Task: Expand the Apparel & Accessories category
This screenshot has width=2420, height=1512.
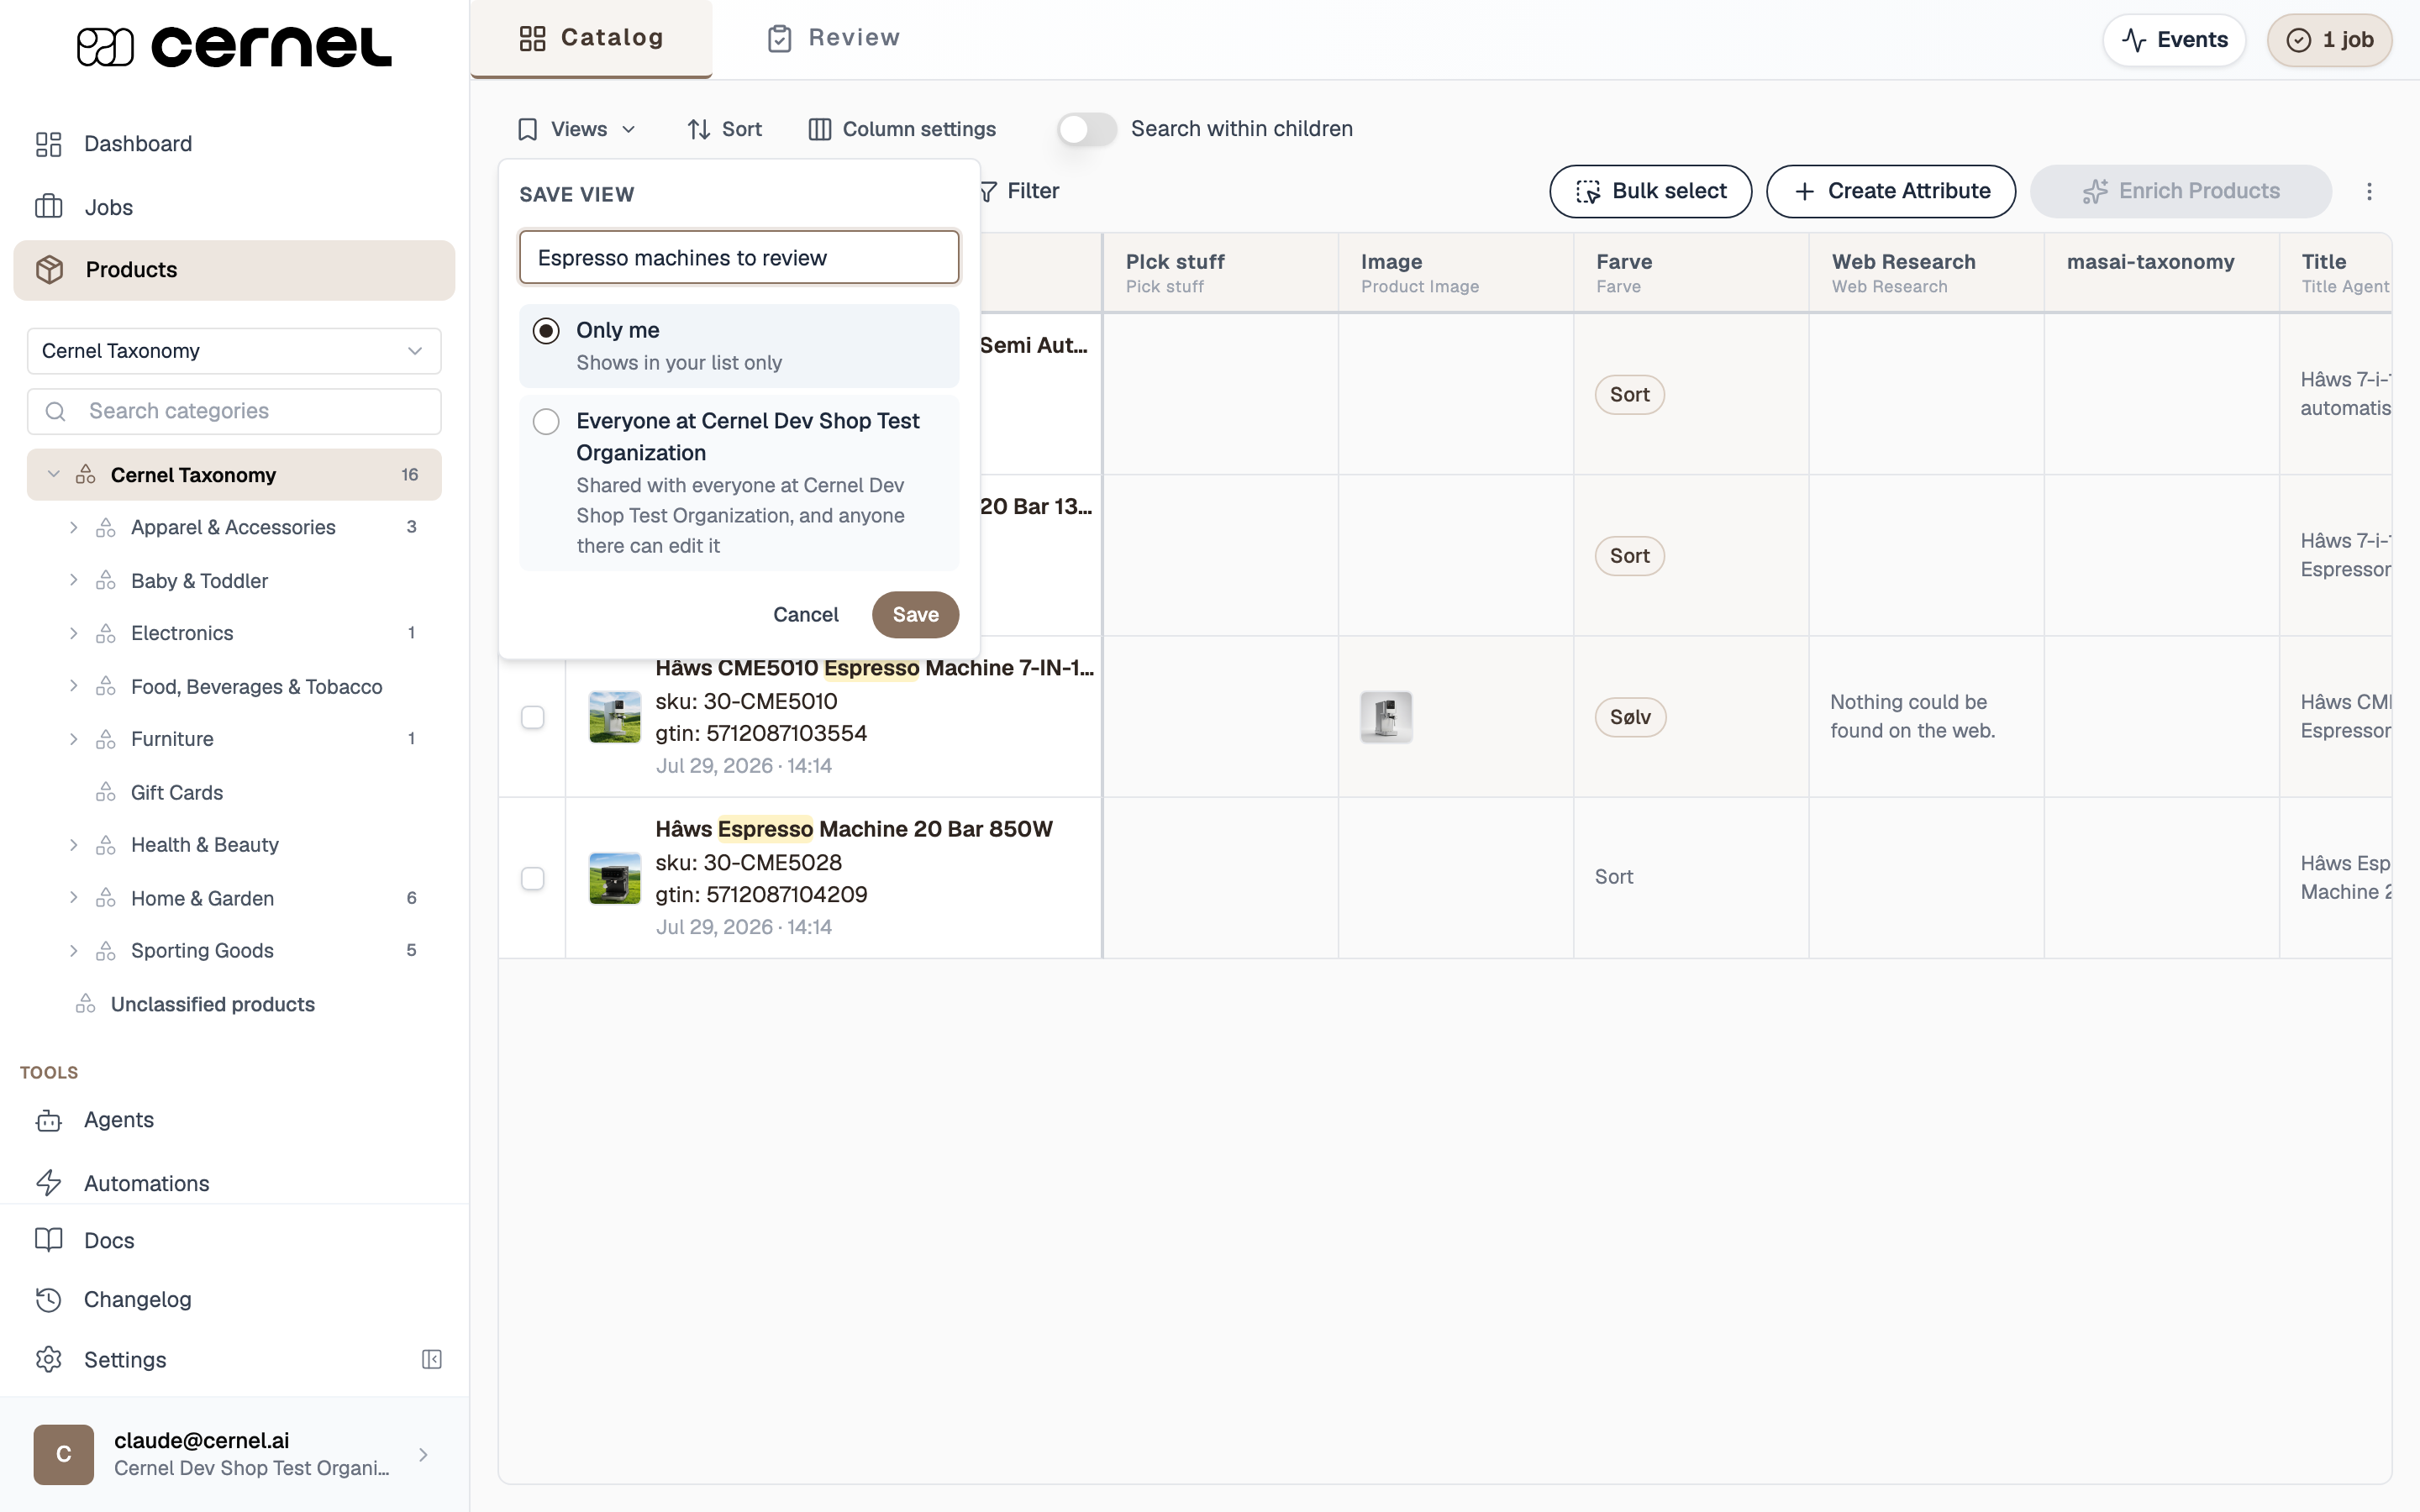Action: click(73, 527)
